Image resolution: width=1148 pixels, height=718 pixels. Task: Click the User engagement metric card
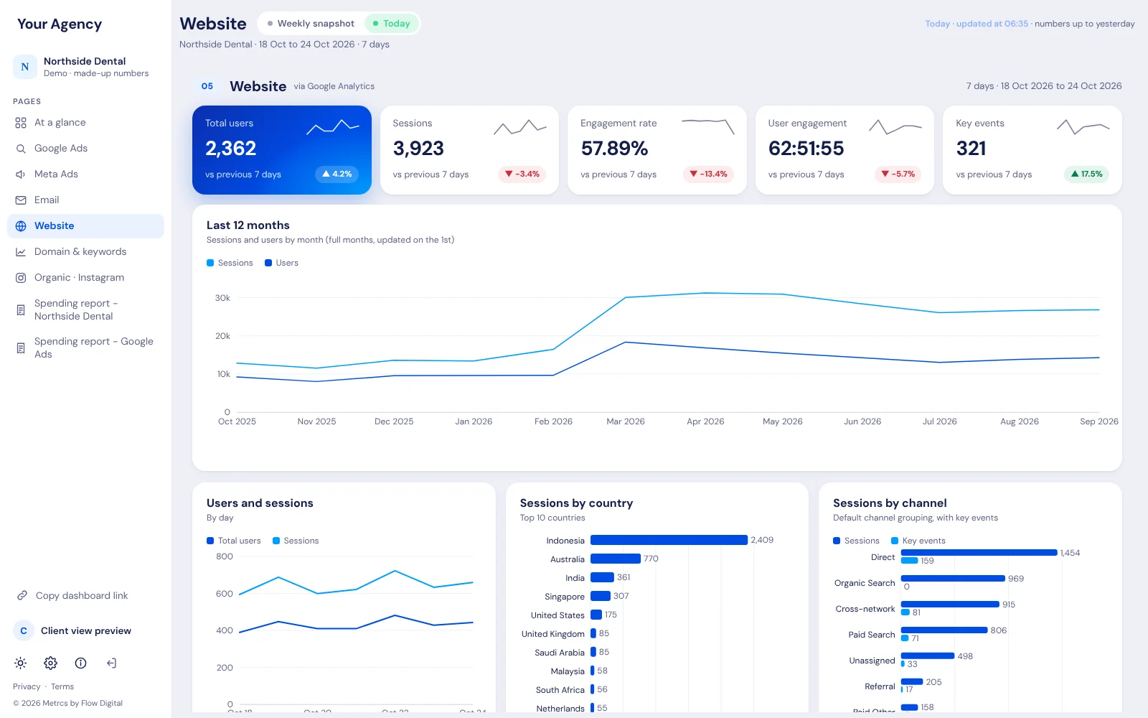click(844, 150)
